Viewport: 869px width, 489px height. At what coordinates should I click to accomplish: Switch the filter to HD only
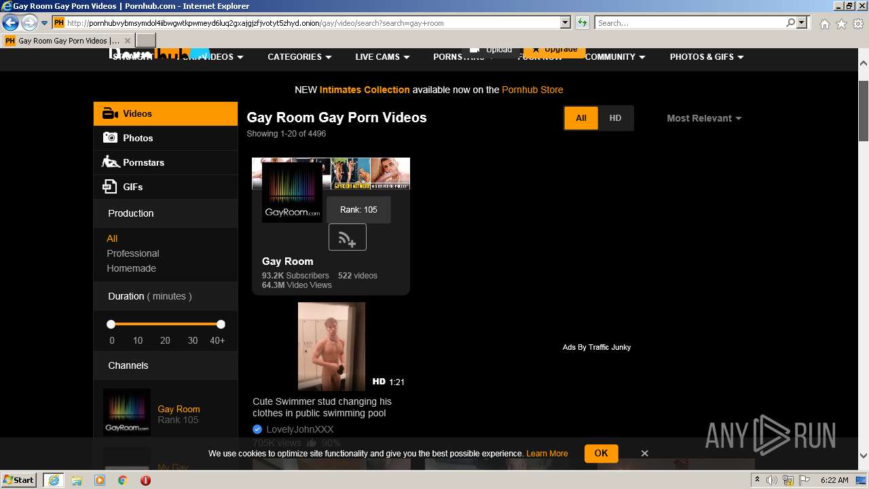tap(615, 118)
